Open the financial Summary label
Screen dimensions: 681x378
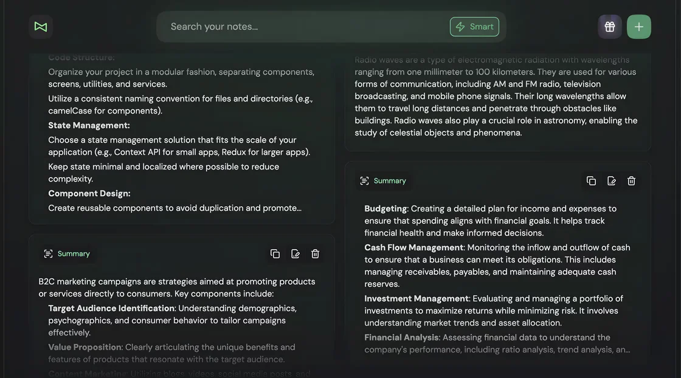coord(390,180)
